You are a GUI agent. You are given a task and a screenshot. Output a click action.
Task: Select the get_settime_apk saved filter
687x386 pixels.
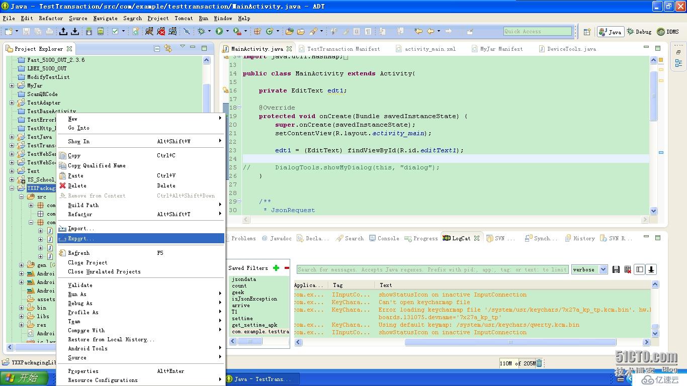pyautogui.click(x=254, y=325)
